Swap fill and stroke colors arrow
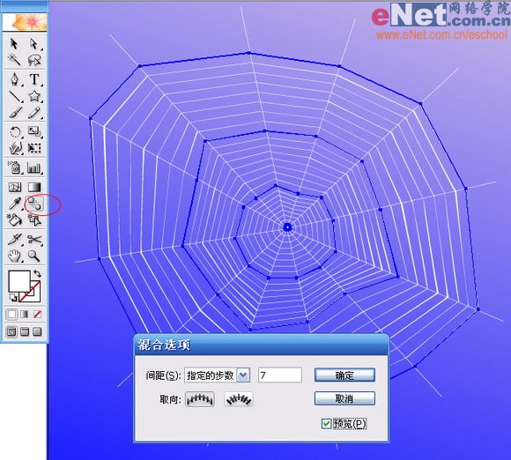The image size is (511, 460). click(x=37, y=273)
